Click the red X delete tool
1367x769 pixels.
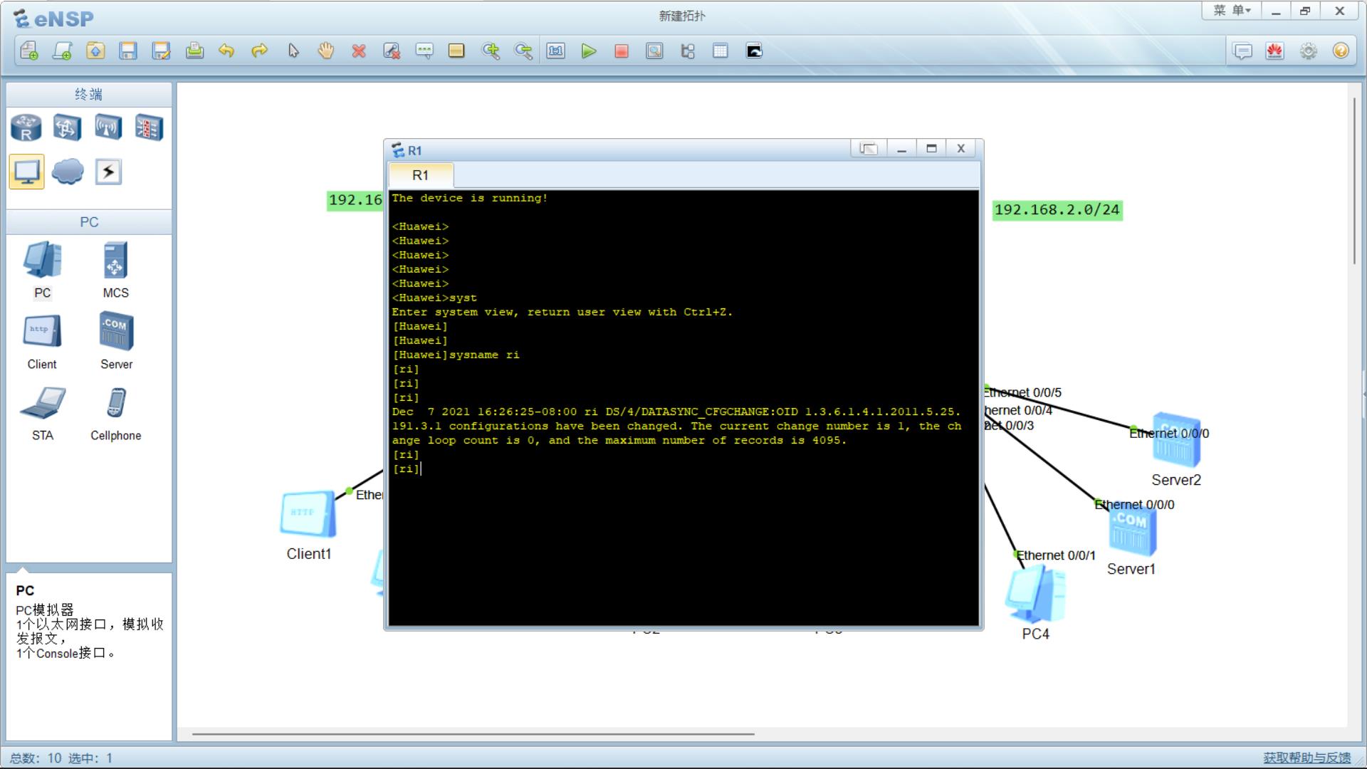(359, 51)
